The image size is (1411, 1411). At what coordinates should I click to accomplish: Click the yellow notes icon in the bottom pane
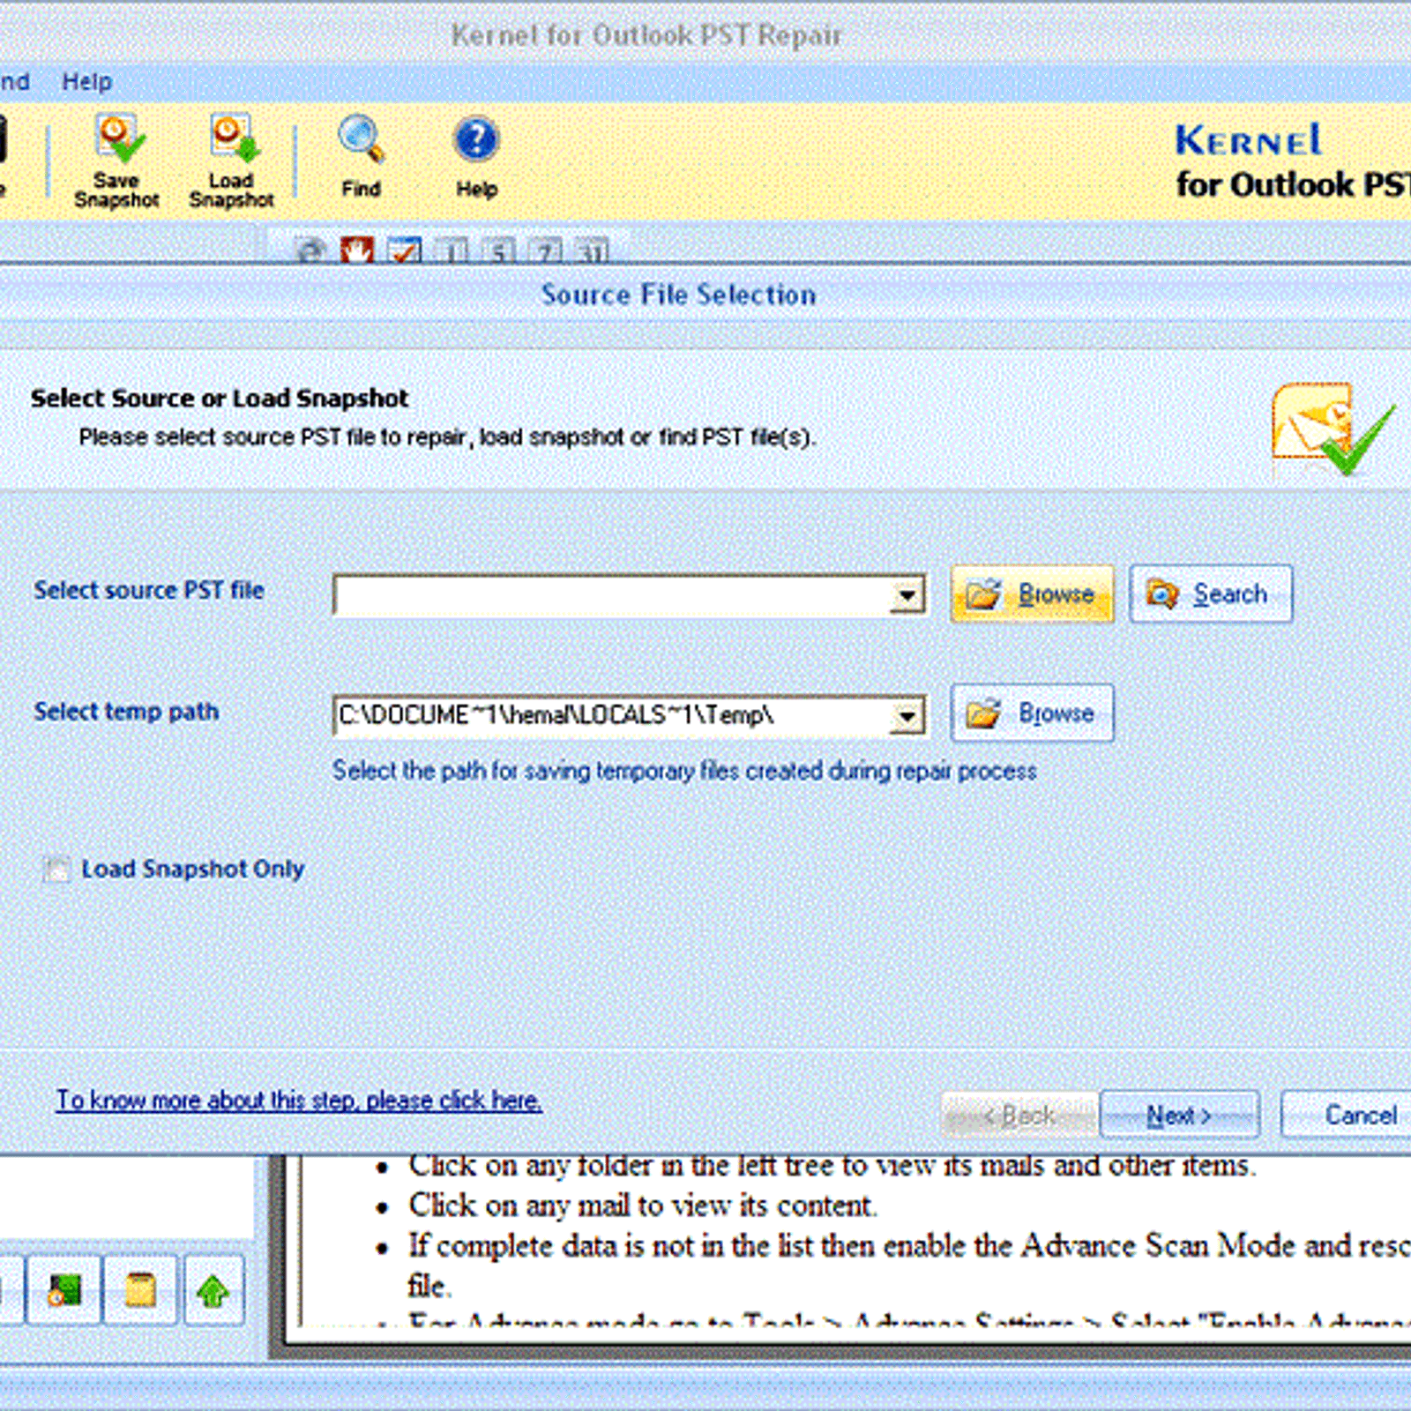pyautogui.click(x=140, y=1291)
